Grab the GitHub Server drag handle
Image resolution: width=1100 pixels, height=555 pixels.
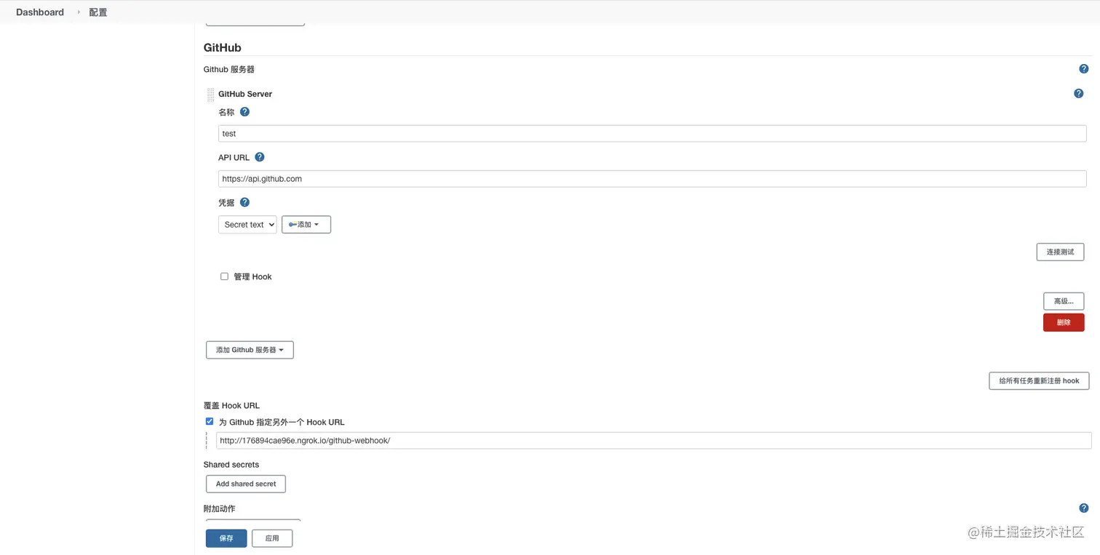tap(211, 95)
